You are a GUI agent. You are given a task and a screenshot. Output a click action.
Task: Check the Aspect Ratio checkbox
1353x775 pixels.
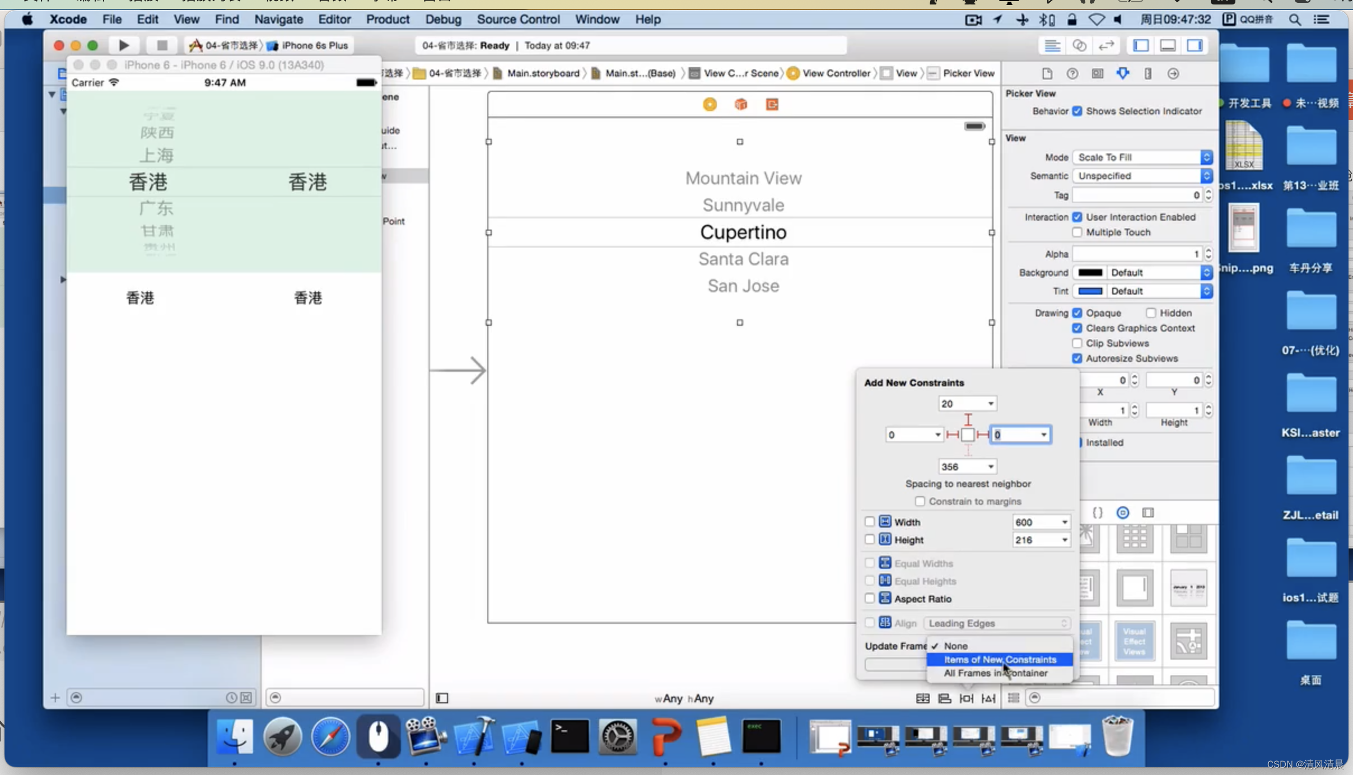(x=869, y=599)
